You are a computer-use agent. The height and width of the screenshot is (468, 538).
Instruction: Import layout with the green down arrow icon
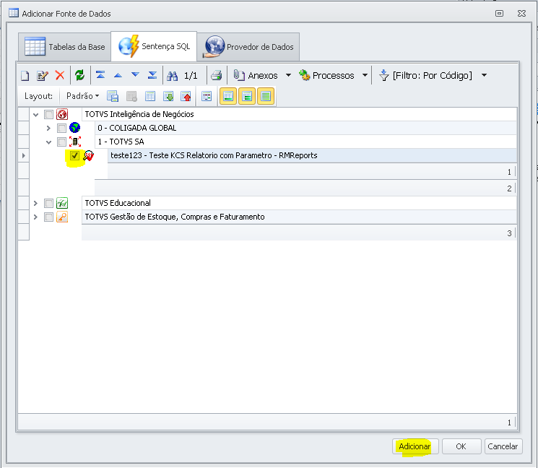(168, 96)
